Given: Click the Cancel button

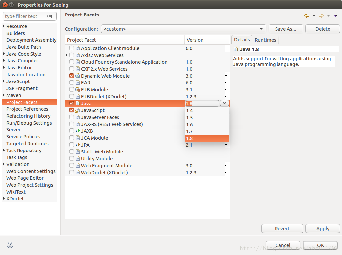Looking at the screenshot, I should tap(283, 245).
